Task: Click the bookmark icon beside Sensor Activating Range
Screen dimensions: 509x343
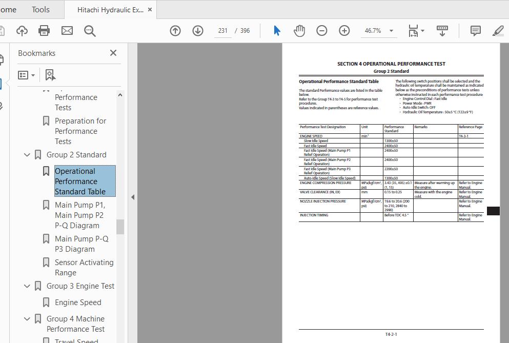Action: [46, 263]
